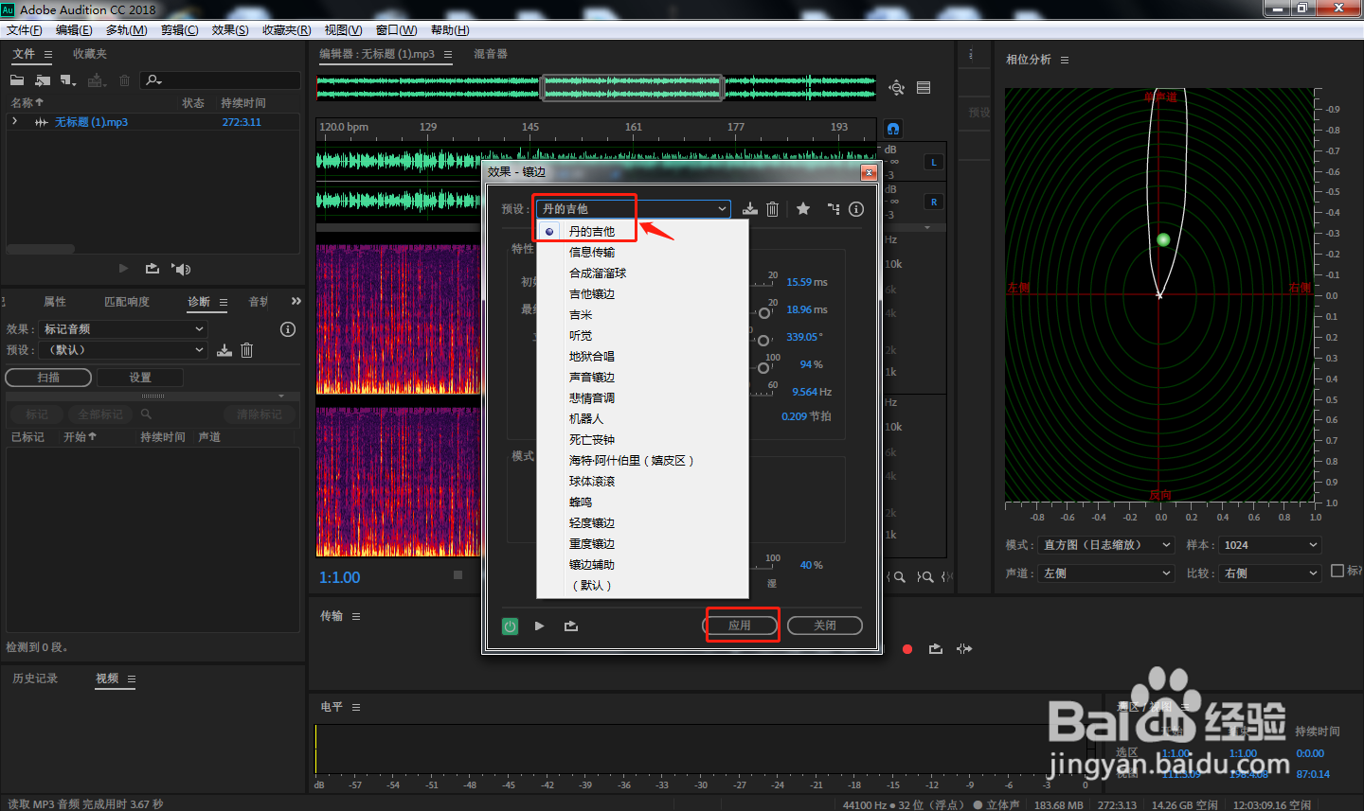
Task: Click the 扫描 button
Action: pyautogui.click(x=48, y=378)
